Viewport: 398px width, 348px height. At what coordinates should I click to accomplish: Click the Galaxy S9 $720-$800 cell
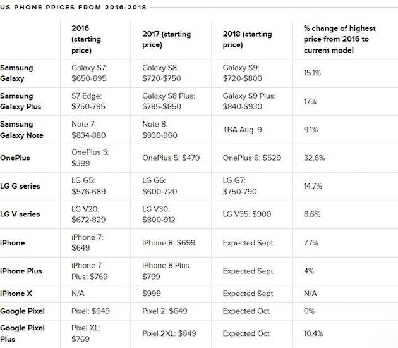[242, 73]
